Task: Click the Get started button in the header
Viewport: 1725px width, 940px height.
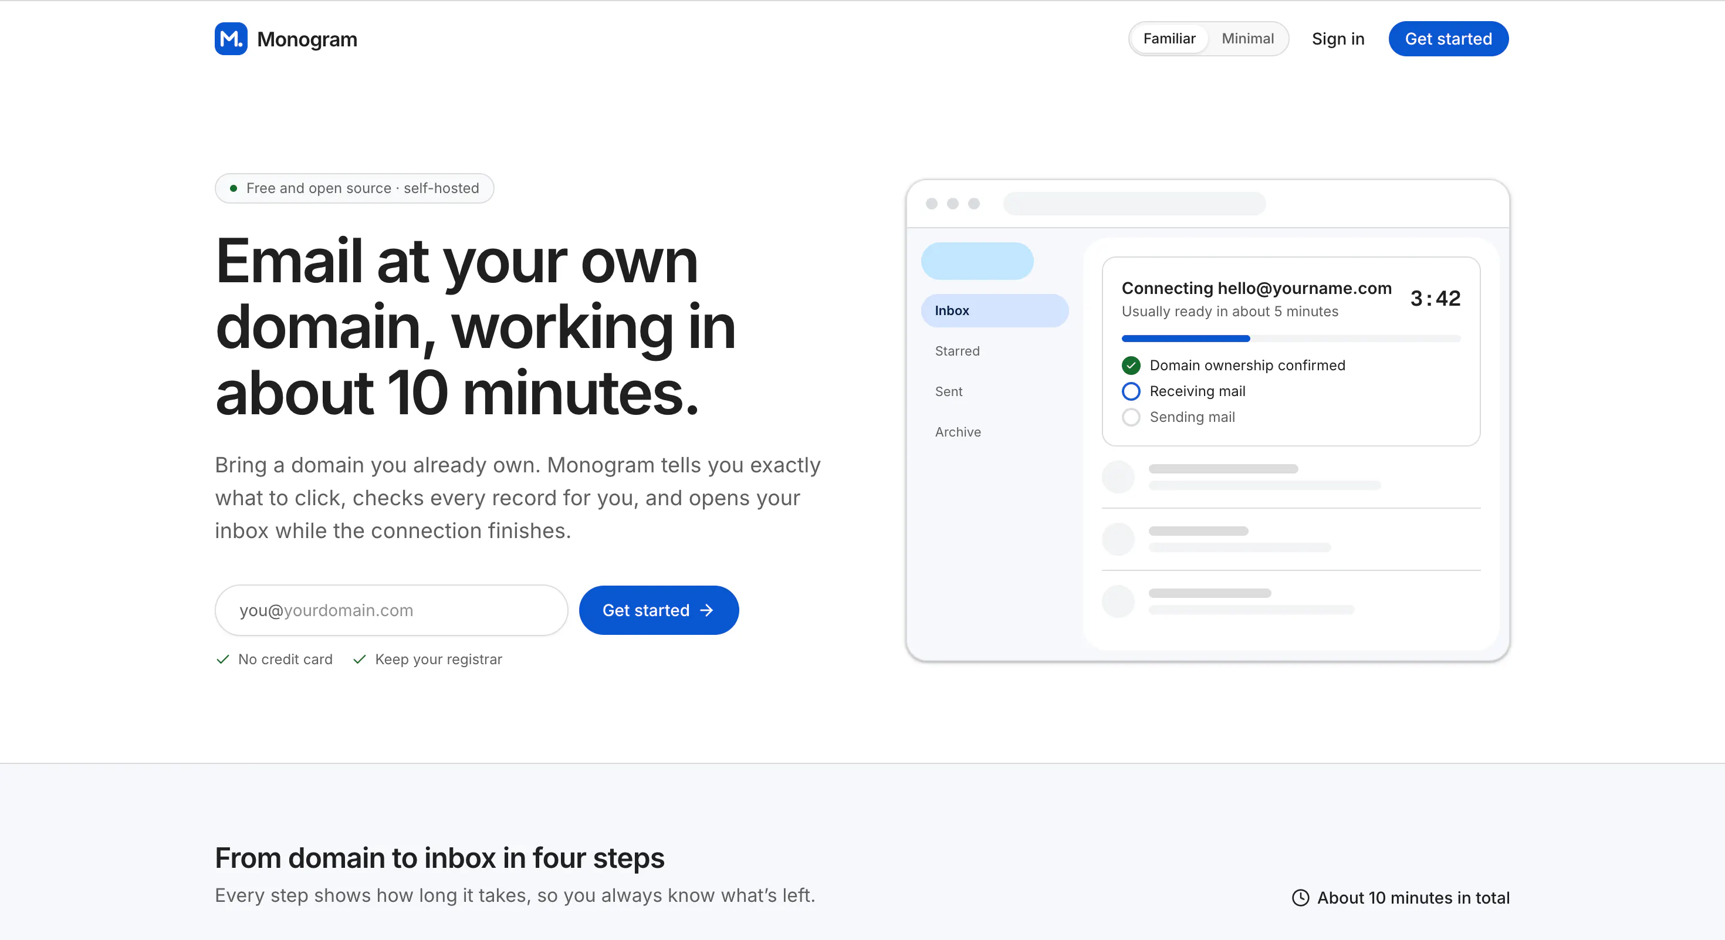Action: click(x=1449, y=39)
